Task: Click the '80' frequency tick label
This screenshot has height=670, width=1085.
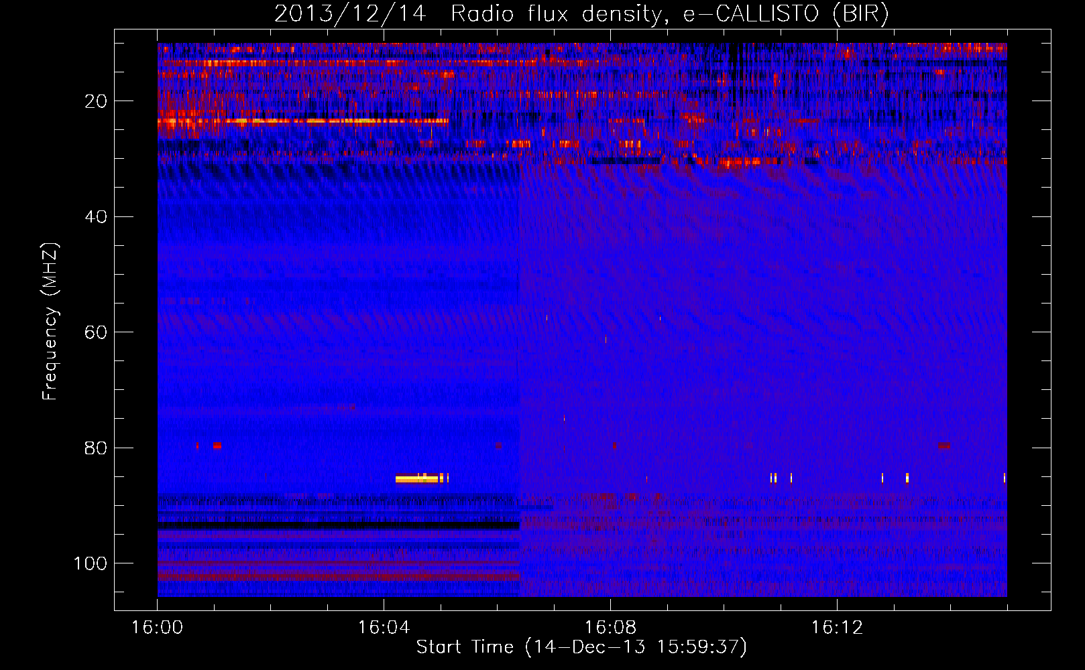Action: point(96,448)
